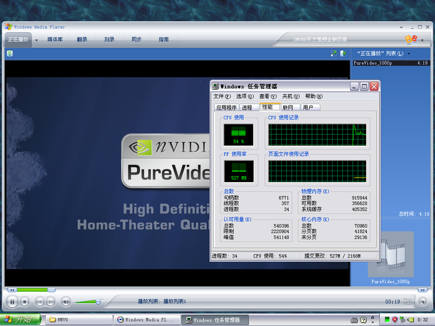Viewport: 435px width, 326px height.
Task: Toggle full screen view icon above video
Action: point(334,53)
